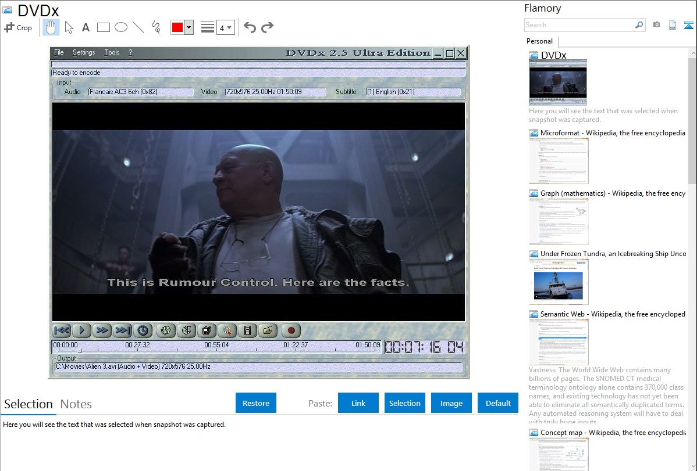
Task: Activate the hand pan tool
Action: point(51,27)
